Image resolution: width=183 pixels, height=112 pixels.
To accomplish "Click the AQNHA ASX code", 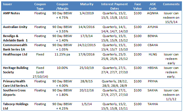I will pyautogui.click(x=153, y=13).
